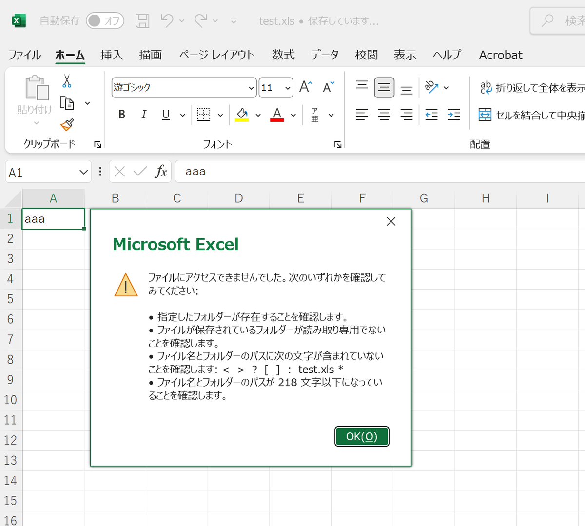Click OK(O) in the error dialog
585x526 pixels.
[x=362, y=436]
